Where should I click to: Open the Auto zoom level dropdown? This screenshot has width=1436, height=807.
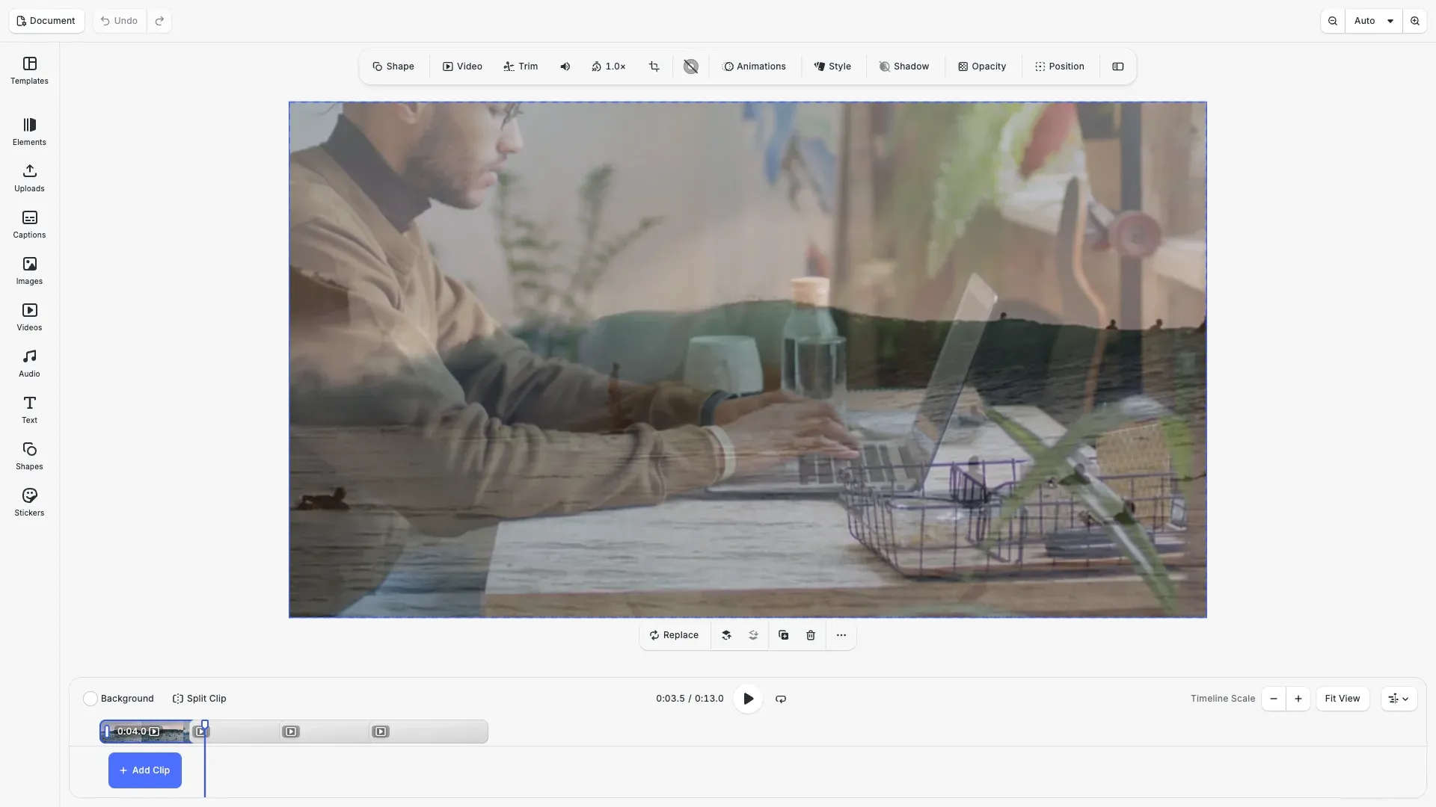tap(1374, 21)
